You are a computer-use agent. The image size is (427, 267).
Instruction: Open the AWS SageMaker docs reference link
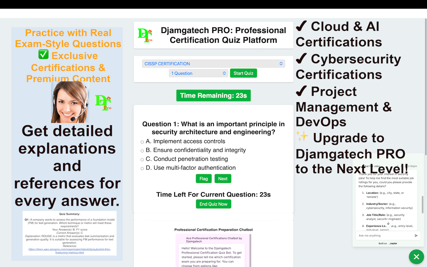click(69, 251)
